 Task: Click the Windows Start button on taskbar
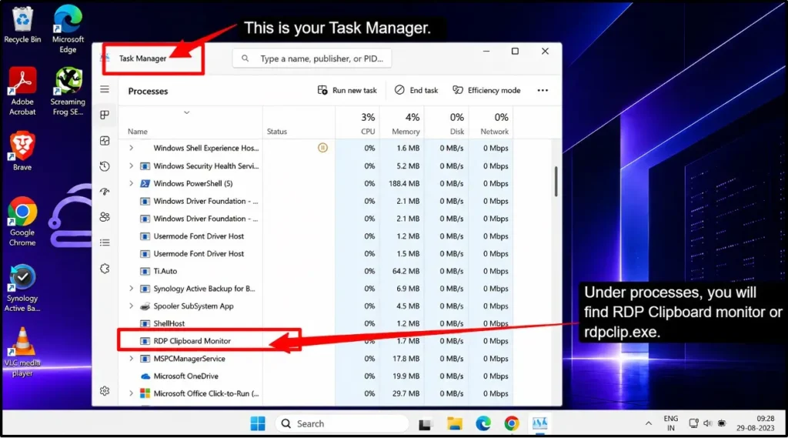pos(258,424)
